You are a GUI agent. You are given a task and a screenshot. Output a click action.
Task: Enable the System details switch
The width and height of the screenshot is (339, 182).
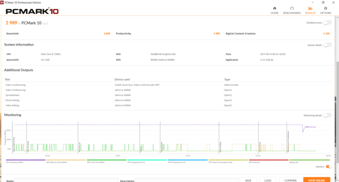tap(327, 45)
